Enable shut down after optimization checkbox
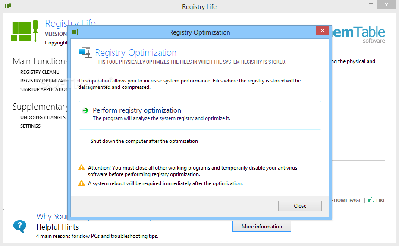Viewport: 399px width, 246px height. (x=87, y=141)
